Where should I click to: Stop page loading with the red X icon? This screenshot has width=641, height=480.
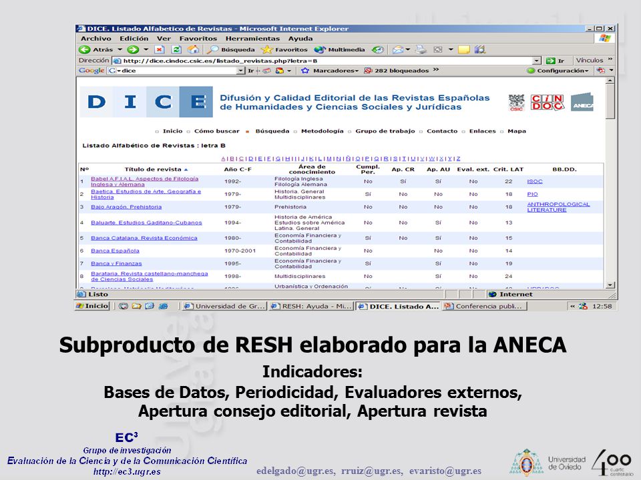[159, 50]
